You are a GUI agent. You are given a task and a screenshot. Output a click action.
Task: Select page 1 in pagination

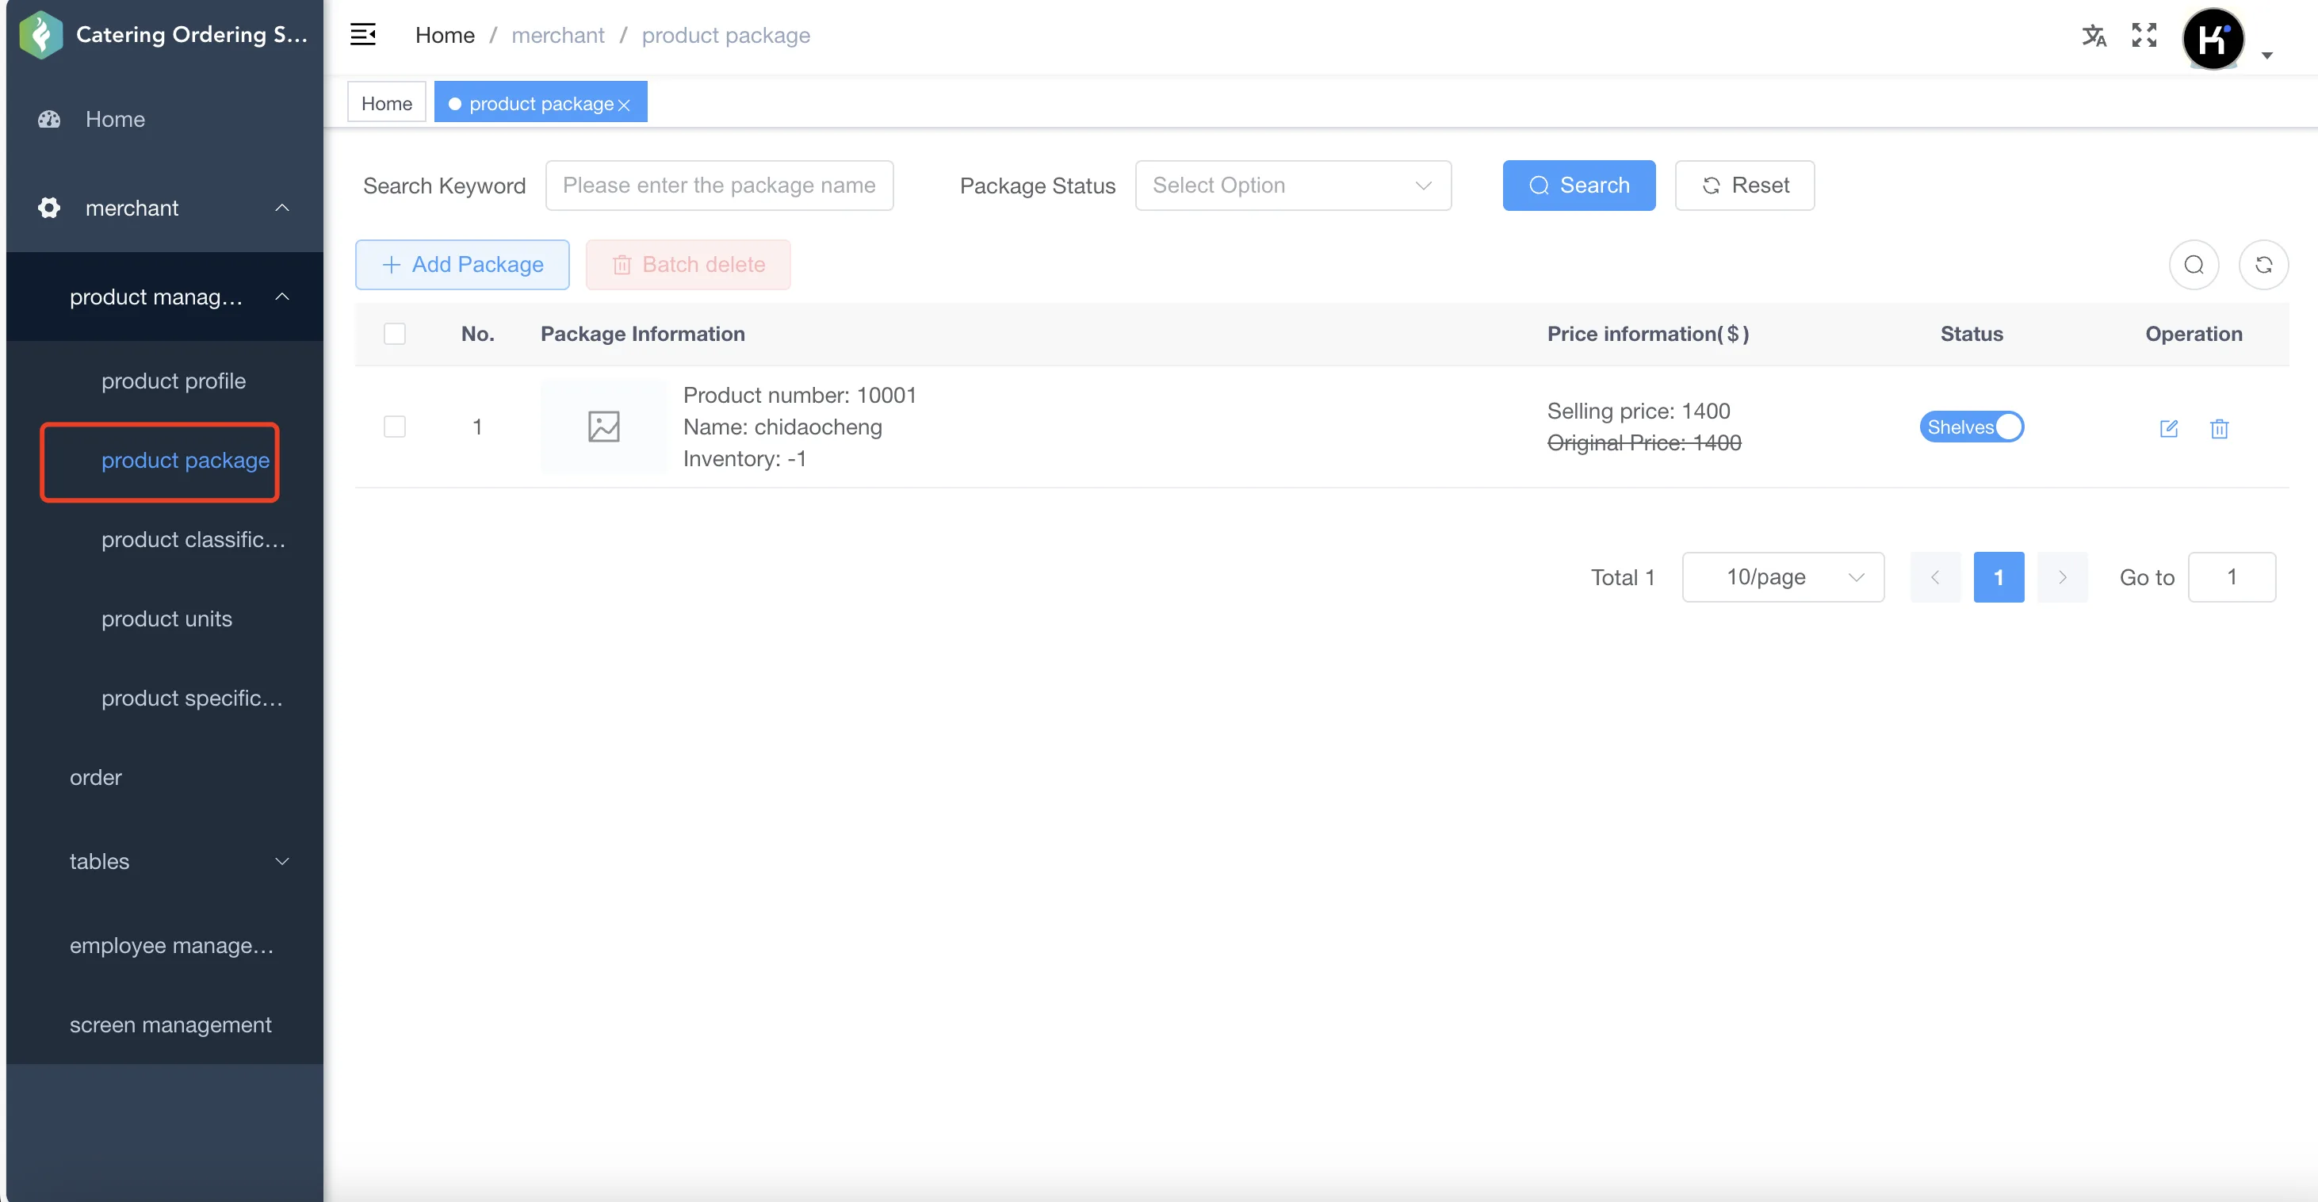click(1999, 576)
